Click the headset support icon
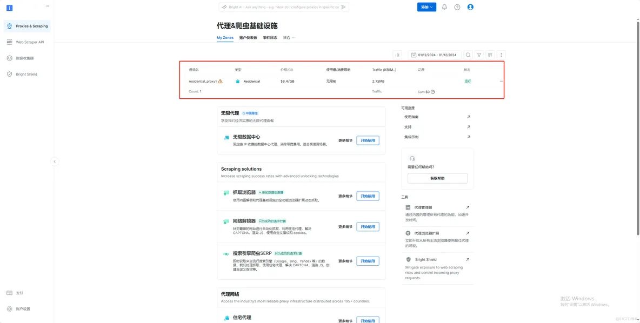This screenshot has height=323, width=640. 412,158
